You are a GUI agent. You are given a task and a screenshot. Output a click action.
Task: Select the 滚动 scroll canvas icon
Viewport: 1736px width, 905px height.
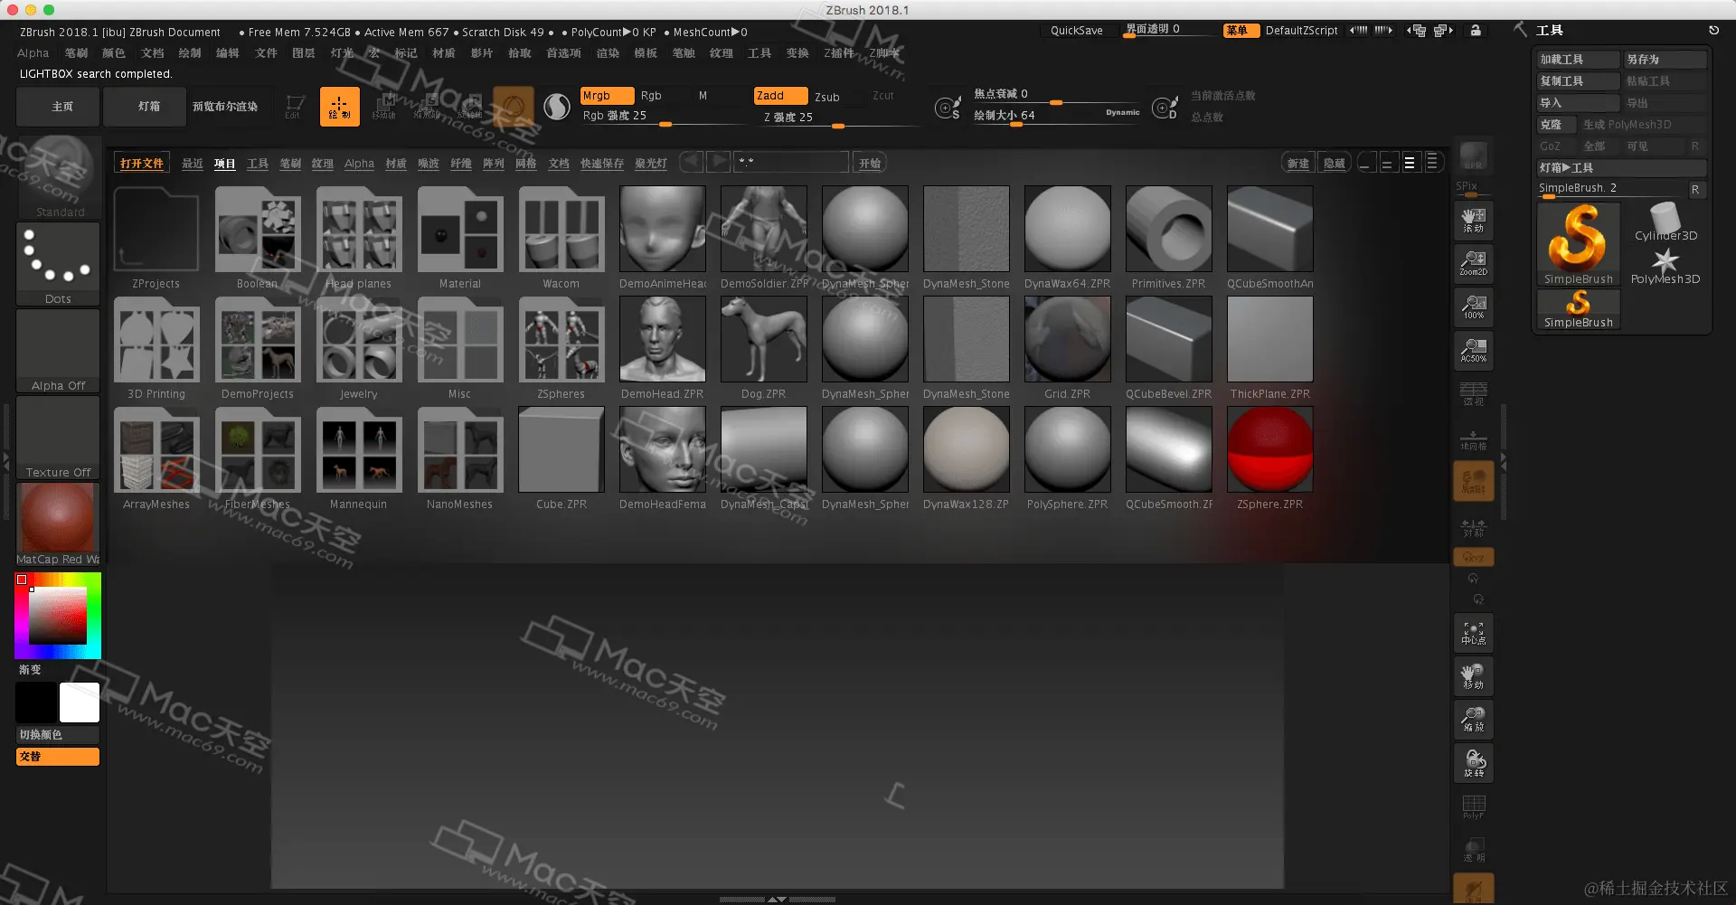pyautogui.click(x=1474, y=220)
